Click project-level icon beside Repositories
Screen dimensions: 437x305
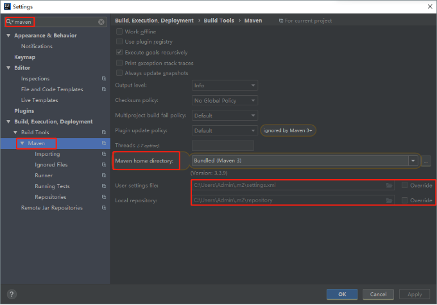click(x=104, y=197)
